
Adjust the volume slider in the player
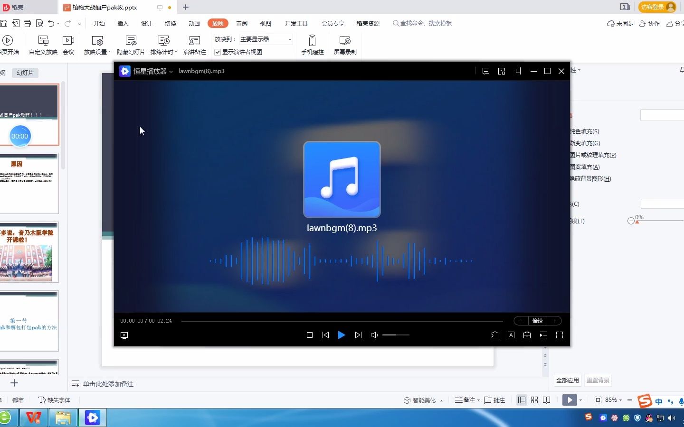[x=395, y=335]
